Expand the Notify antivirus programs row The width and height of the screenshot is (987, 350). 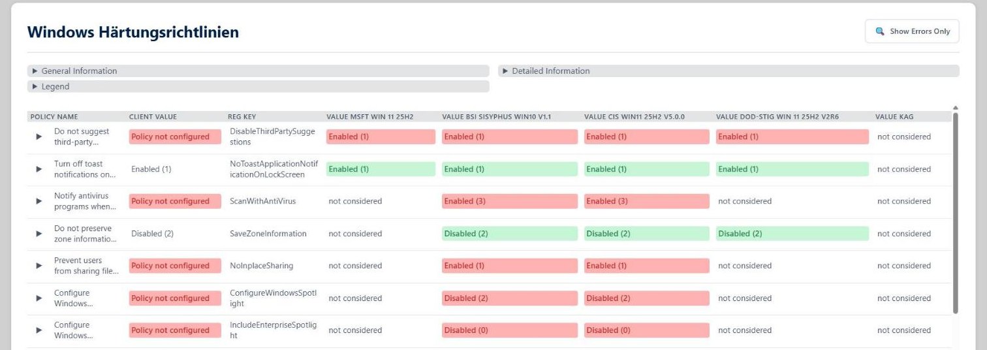tap(39, 201)
